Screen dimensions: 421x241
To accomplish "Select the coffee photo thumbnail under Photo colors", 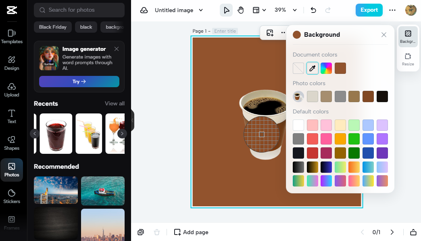I will click(x=298, y=96).
